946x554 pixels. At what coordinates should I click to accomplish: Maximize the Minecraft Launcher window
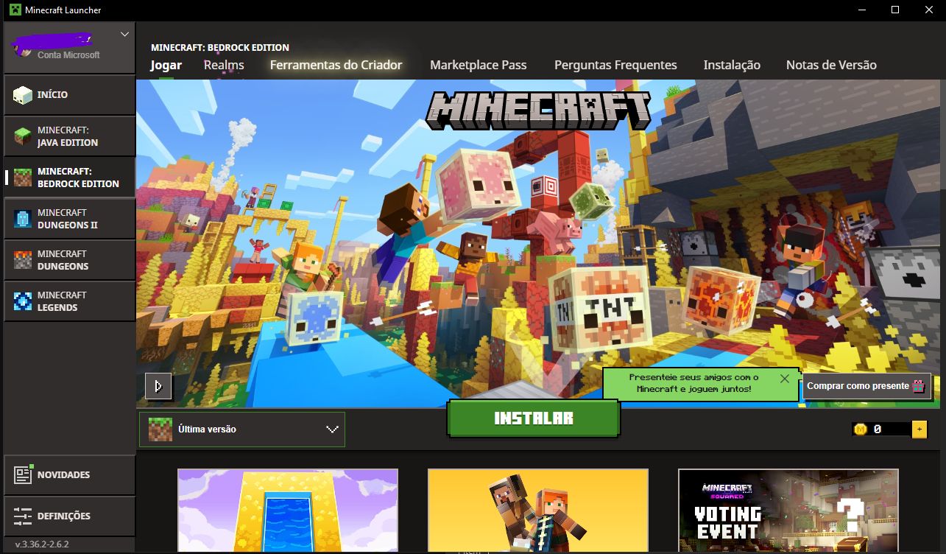click(895, 10)
